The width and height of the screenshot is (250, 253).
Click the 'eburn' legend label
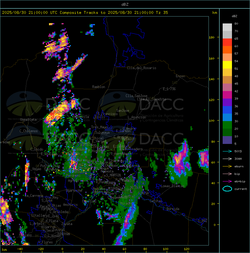pyautogui.click(x=239, y=166)
